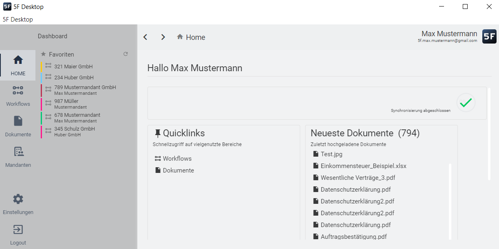Click workflow icon of 321 Maier GmbH

click(x=48, y=65)
